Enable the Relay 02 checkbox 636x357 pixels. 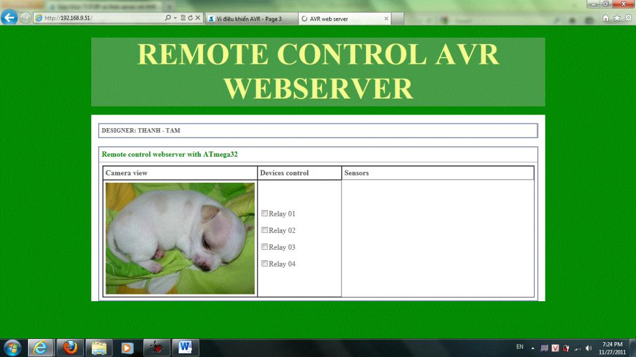pos(265,230)
